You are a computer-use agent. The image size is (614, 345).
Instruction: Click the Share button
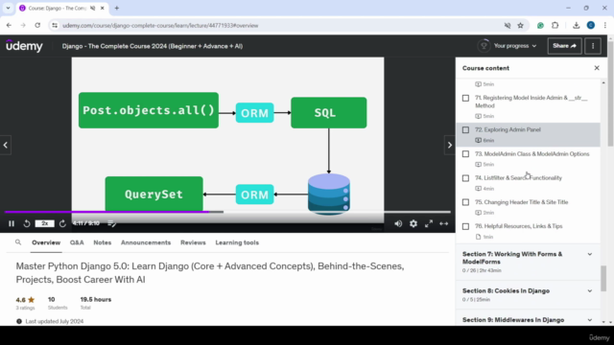pos(564,46)
